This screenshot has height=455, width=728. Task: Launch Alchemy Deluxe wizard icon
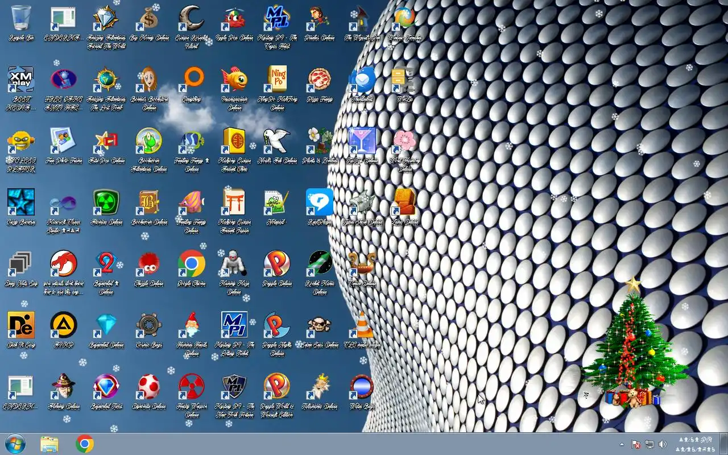64,387
